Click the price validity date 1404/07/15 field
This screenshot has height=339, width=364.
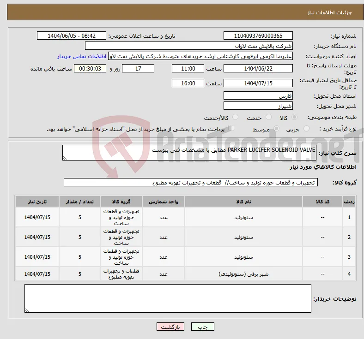pyautogui.click(x=258, y=83)
